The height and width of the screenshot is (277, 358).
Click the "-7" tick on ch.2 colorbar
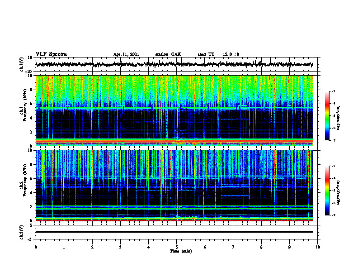[333, 215]
